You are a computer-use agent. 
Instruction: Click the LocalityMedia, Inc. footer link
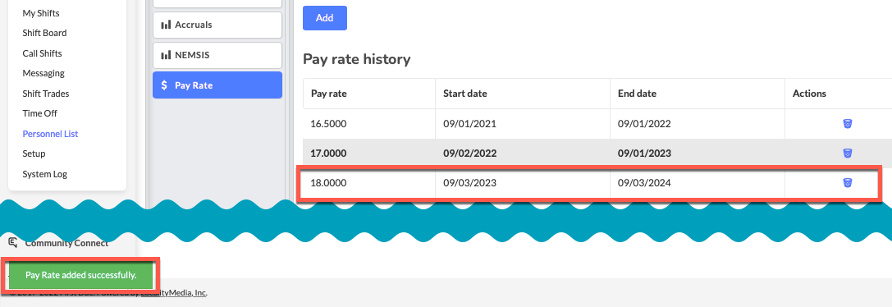174,293
